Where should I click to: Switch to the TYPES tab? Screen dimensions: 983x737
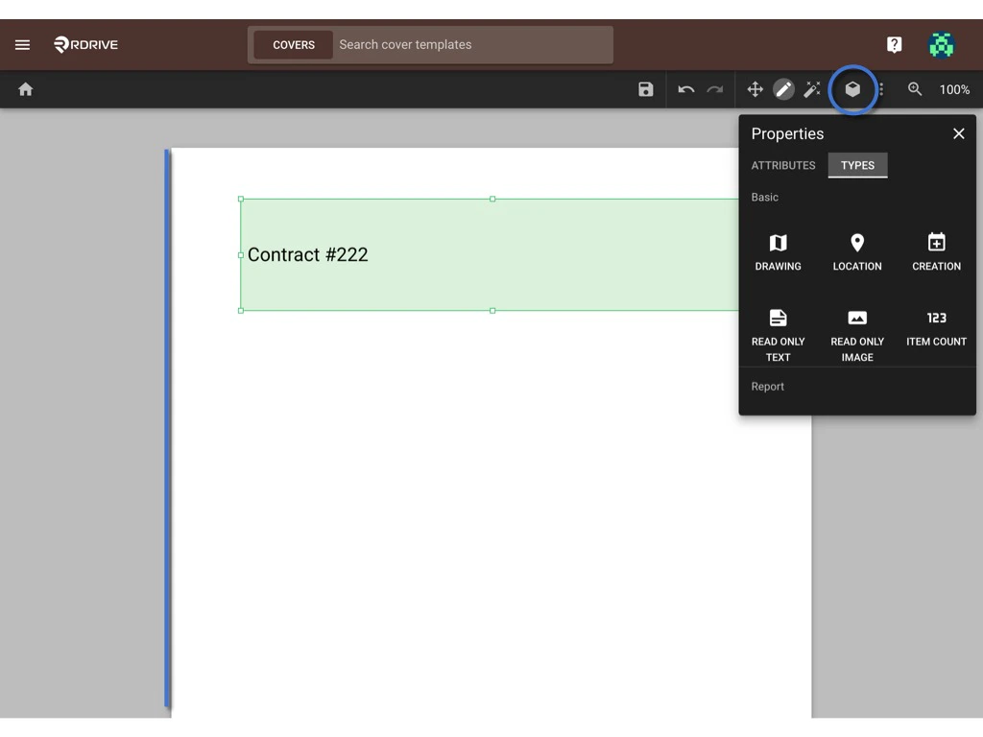coord(857,165)
